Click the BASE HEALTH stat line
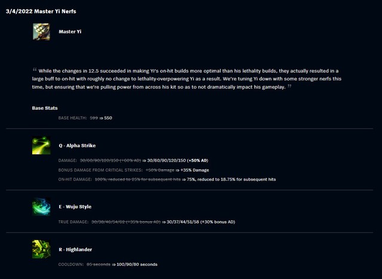The image size is (382, 279). click(x=85, y=118)
